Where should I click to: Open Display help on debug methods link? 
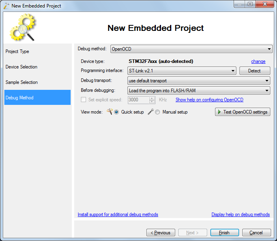click(x=240, y=214)
